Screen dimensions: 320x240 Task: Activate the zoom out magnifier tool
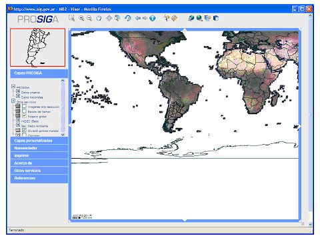tap(89, 18)
